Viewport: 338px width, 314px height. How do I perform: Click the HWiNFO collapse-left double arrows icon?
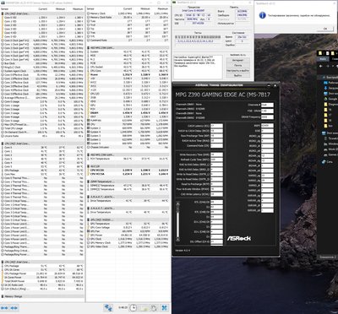click(x=5, y=307)
